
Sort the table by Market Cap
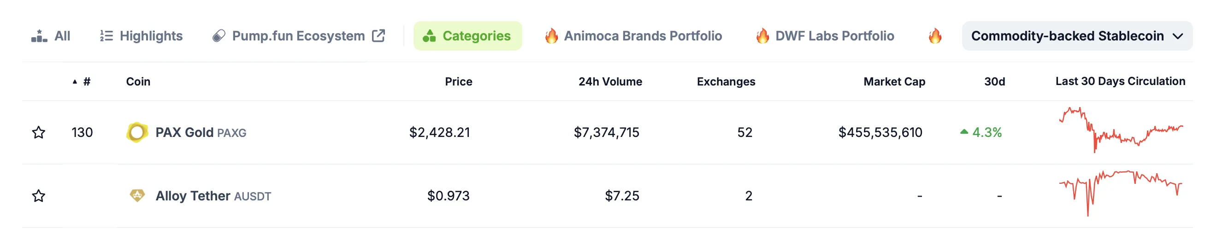coord(893,81)
